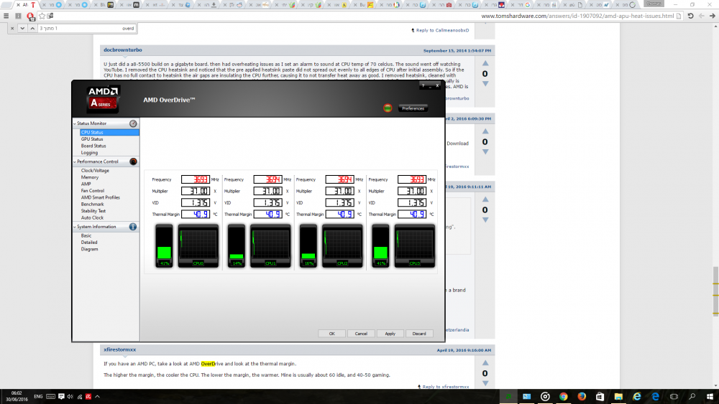Click the CPU1 usage bar showing 14%

tap(236, 245)
